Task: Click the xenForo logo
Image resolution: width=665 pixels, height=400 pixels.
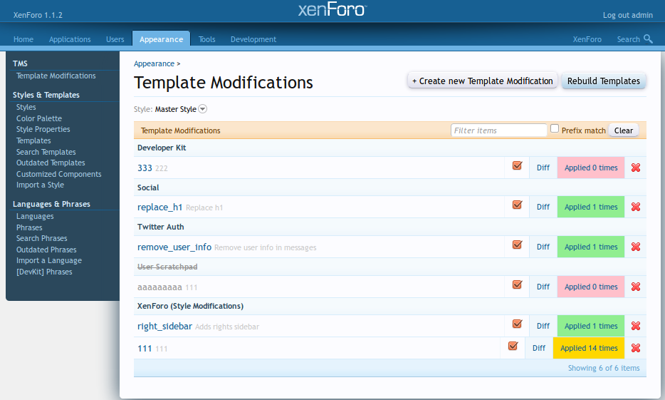Action: (332, 10)
